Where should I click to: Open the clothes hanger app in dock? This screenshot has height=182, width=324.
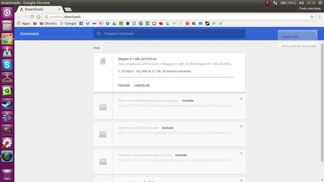[7, 78]
